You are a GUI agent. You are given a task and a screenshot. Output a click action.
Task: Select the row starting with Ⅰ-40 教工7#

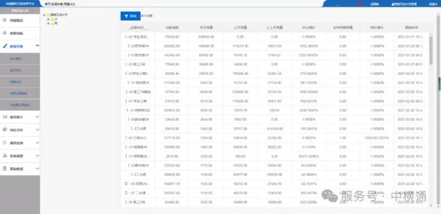(275, 92)
